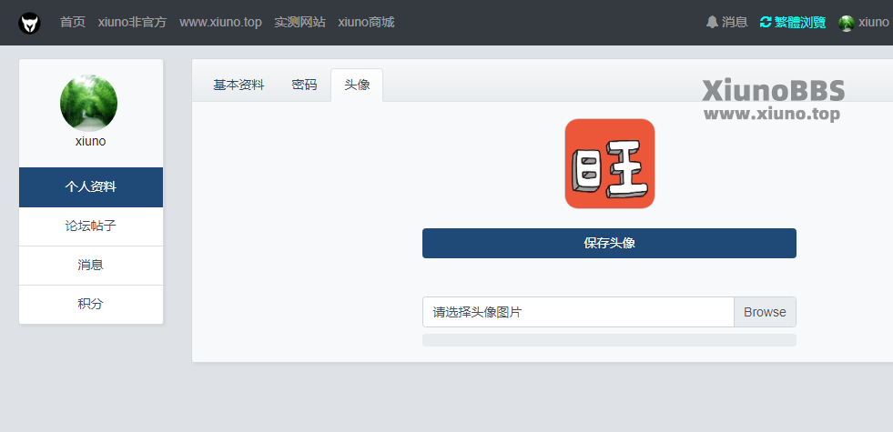This screenshot has width=893, height=432.
Task: Click the xiuno username under the avatar
Action: (90, 142)
